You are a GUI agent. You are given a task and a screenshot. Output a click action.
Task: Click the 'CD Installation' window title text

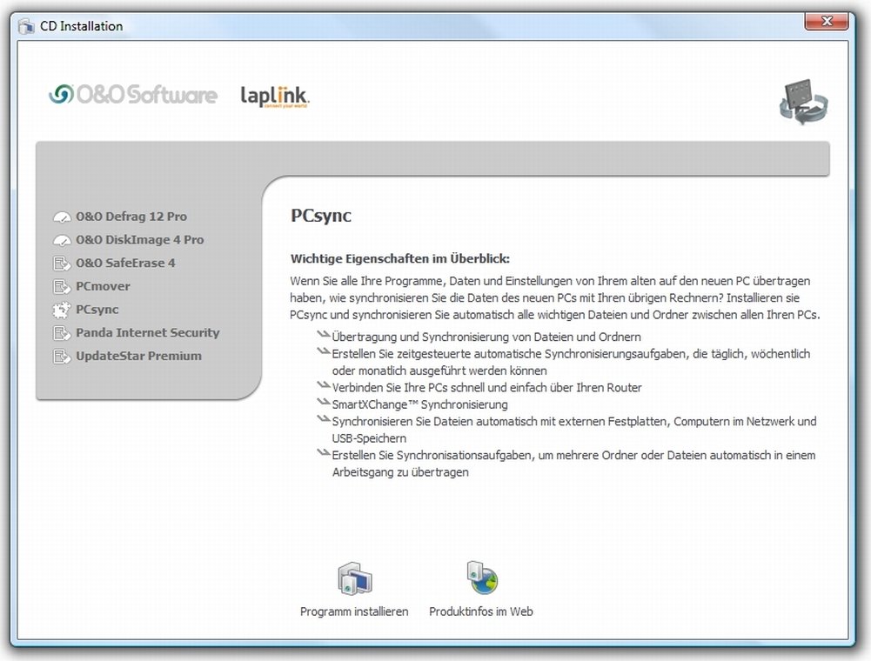click(82, 26)
